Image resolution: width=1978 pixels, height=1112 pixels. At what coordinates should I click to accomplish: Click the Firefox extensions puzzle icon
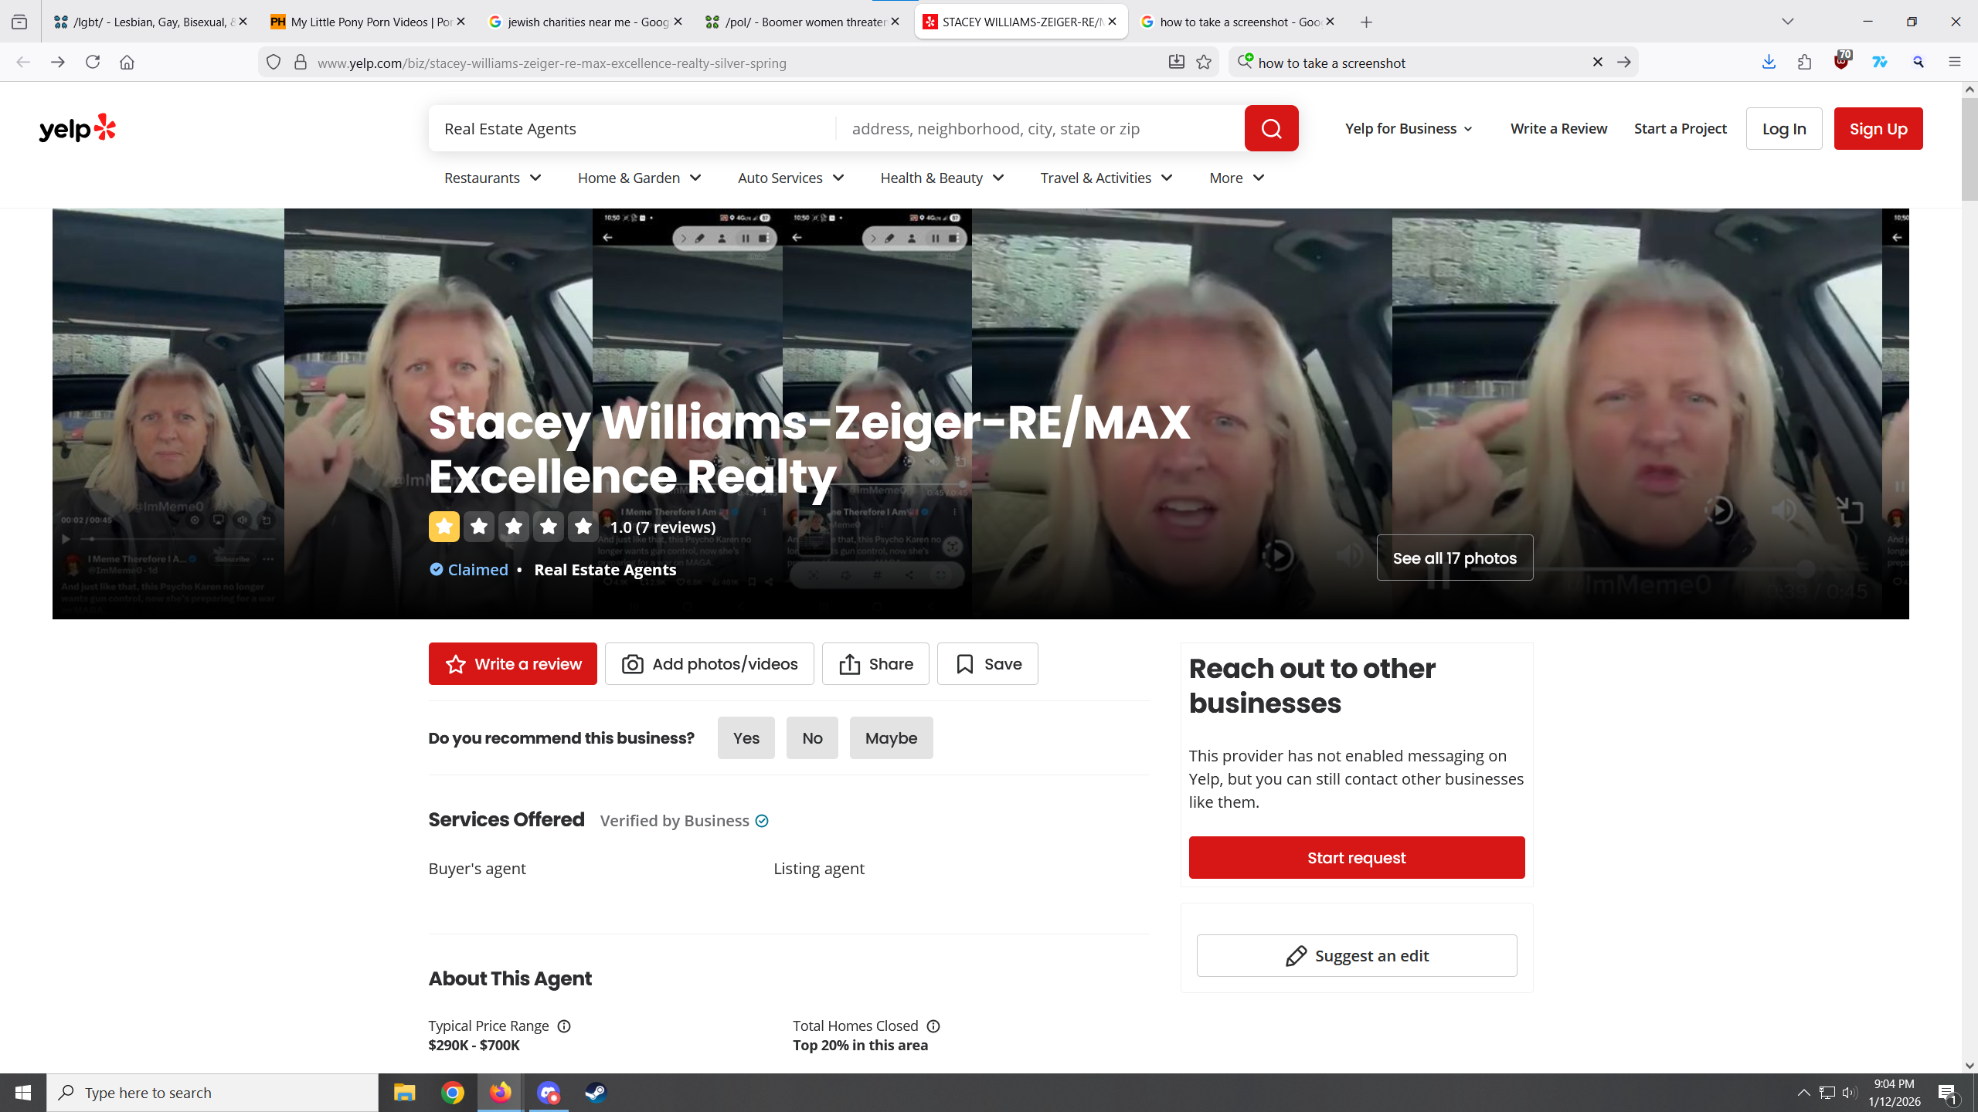[x=1804, y=63]
